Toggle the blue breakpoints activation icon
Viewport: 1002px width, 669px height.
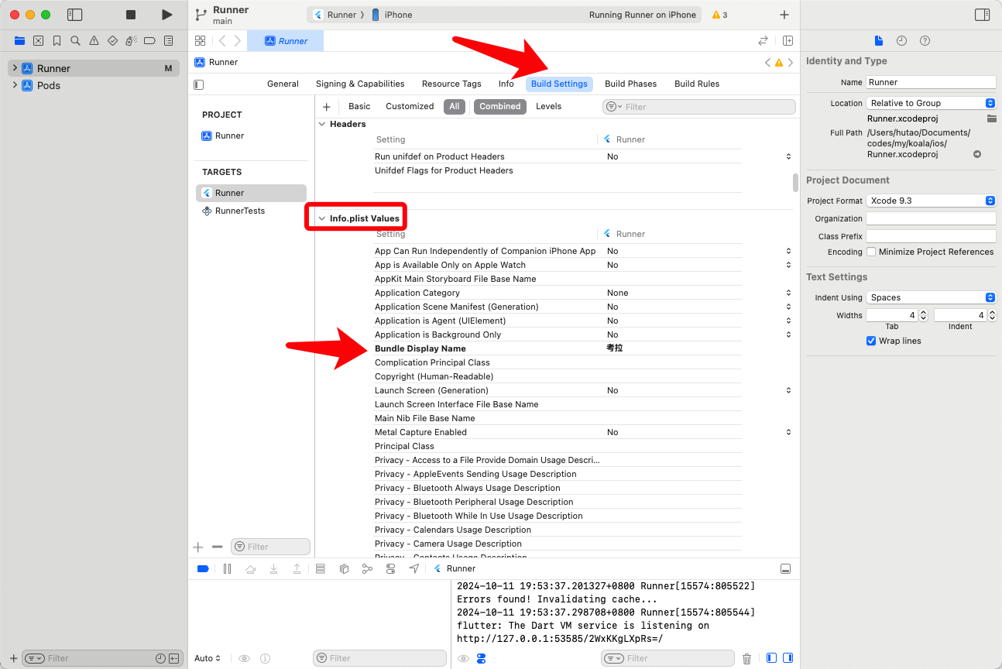(203, 568)
